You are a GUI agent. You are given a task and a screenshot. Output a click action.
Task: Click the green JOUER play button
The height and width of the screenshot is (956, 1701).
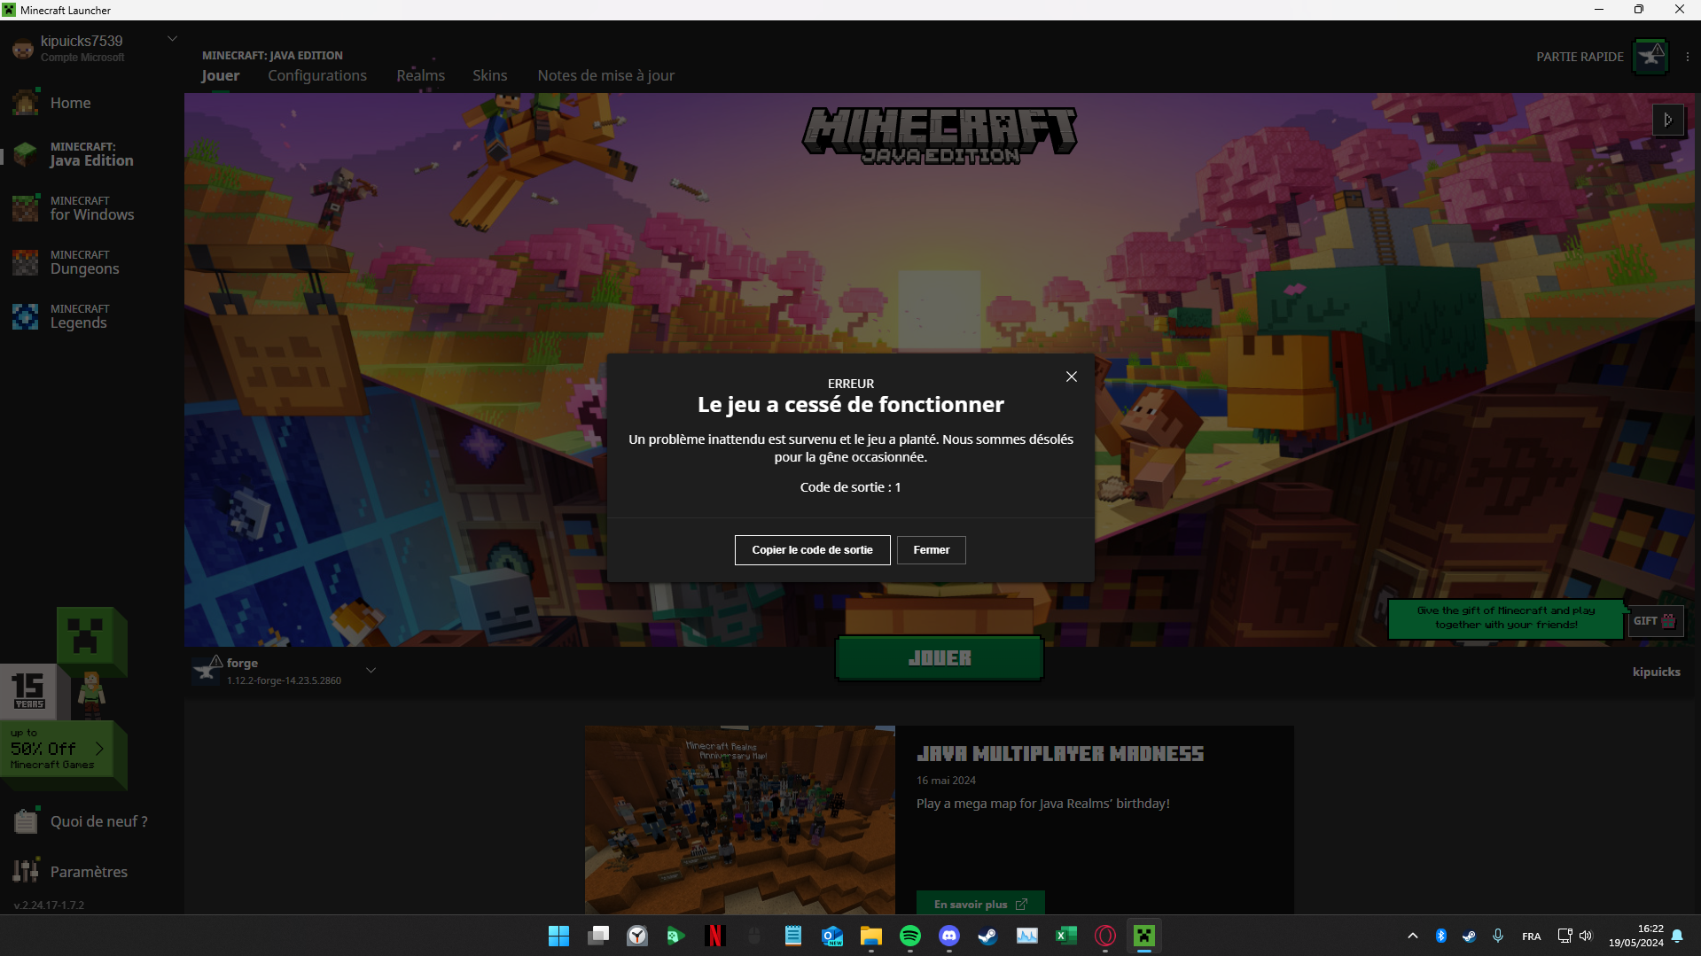click(x=940, y=658)
